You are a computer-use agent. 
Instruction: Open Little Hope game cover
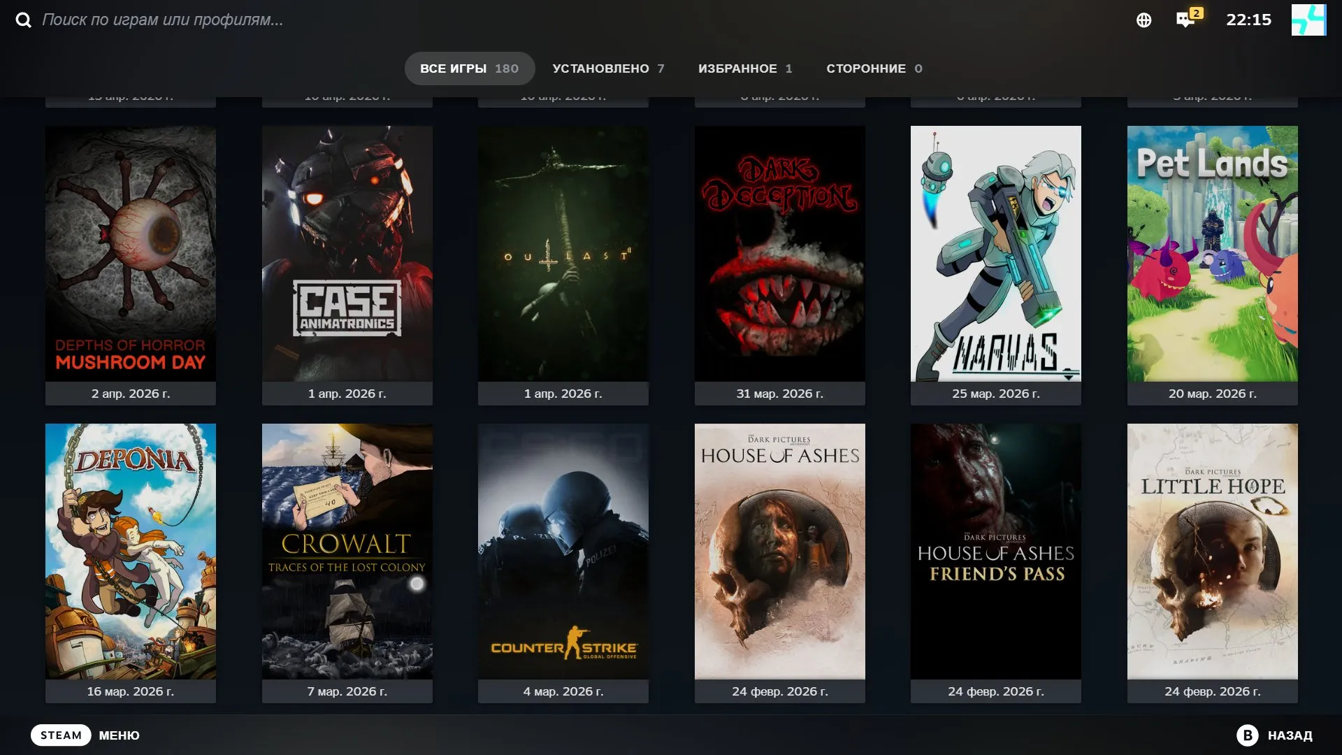click(x=1213, y=552)
